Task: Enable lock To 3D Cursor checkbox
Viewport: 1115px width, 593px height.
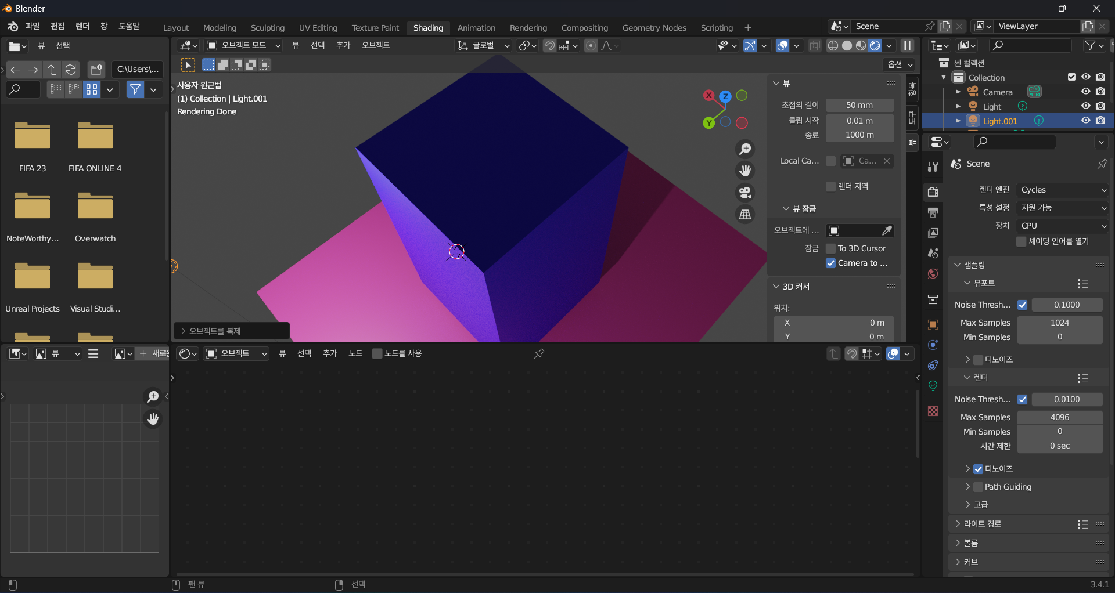Action: point(830,248)
